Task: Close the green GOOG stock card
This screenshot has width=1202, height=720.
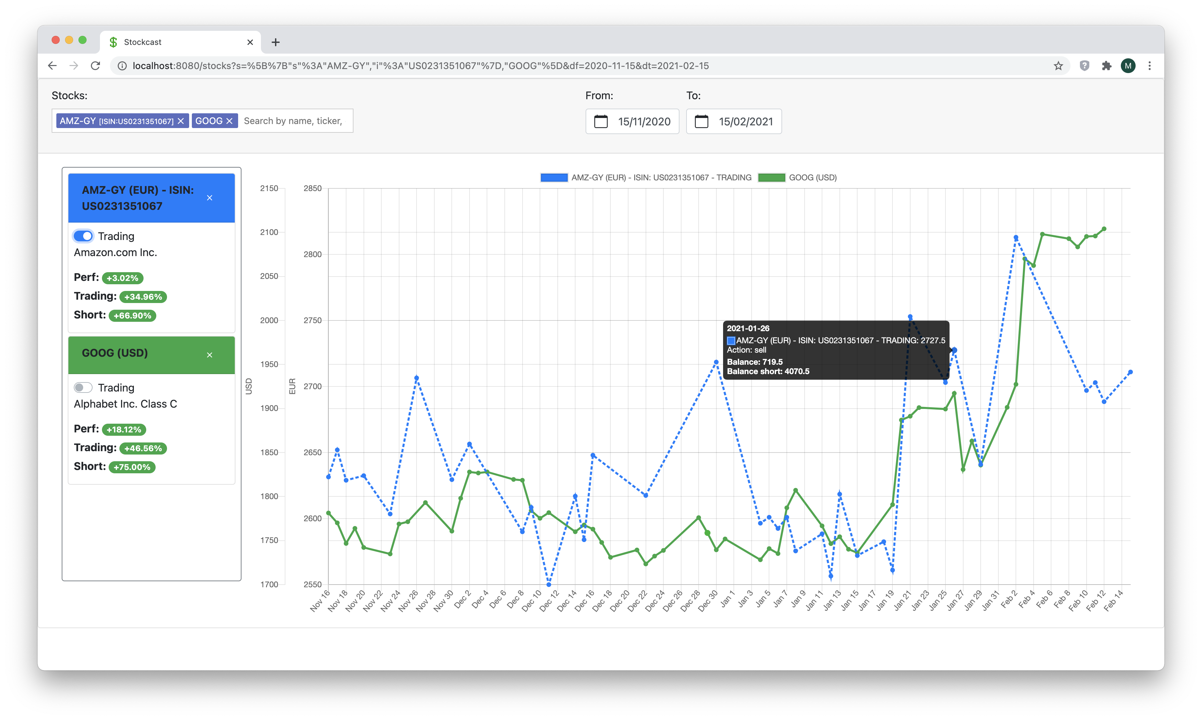Action: click(210, 355)
